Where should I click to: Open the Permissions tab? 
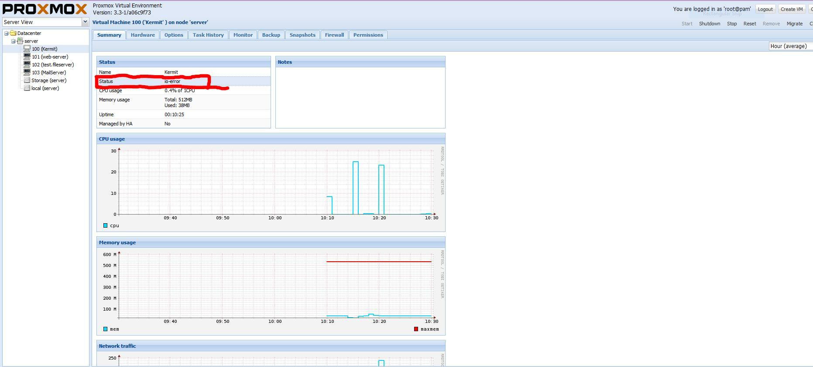tap(368, 35)
